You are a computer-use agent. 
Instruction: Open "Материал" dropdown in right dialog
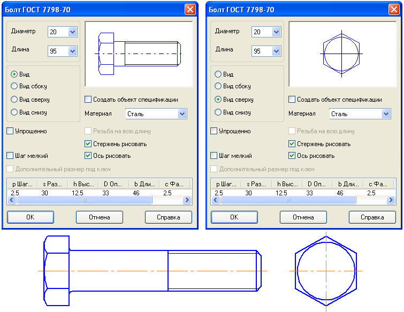[386, 114]
